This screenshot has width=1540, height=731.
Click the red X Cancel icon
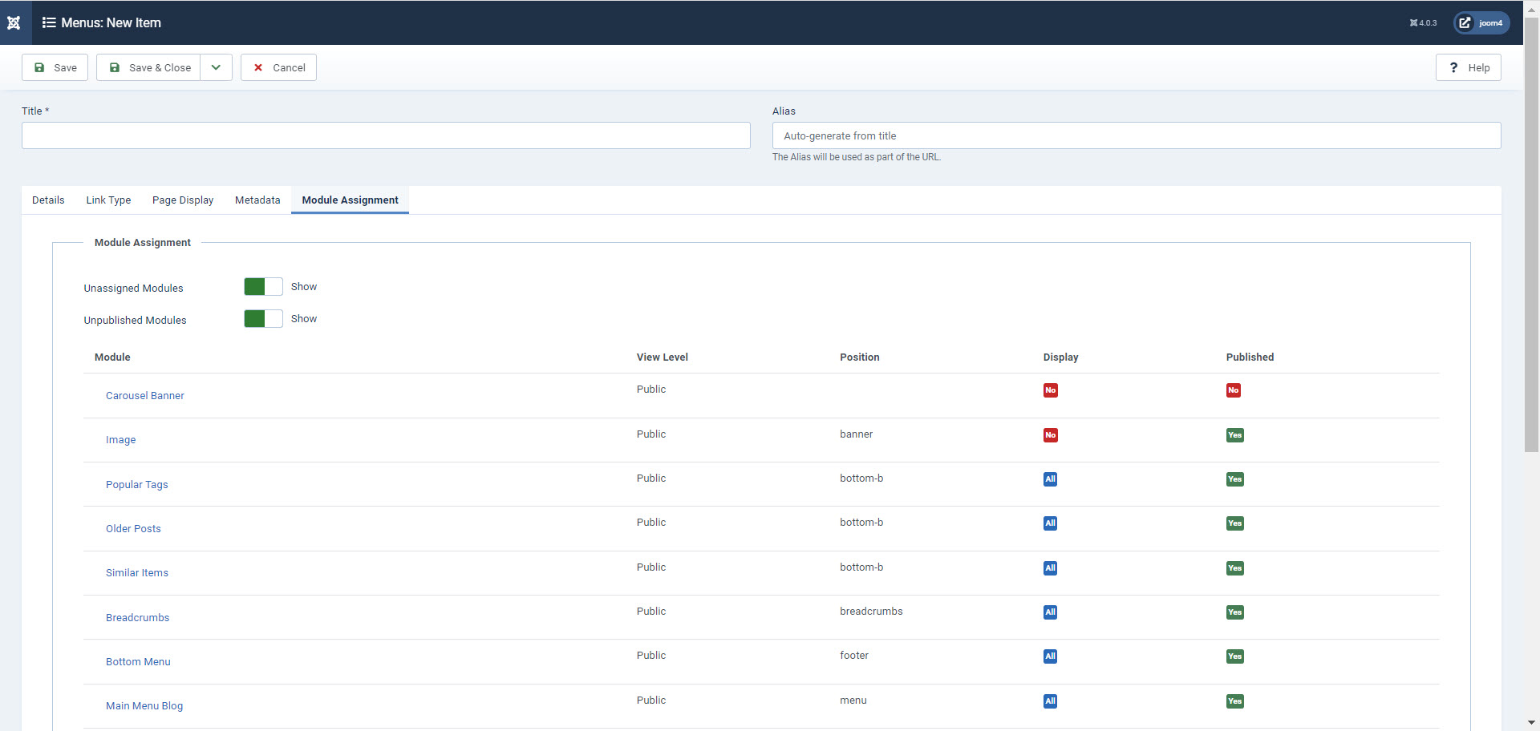point(257,67)
